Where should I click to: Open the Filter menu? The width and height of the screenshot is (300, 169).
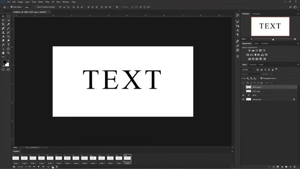pos(47,2)
